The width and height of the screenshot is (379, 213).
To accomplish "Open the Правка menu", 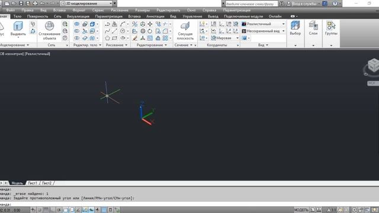I will [x=28, y=11].
